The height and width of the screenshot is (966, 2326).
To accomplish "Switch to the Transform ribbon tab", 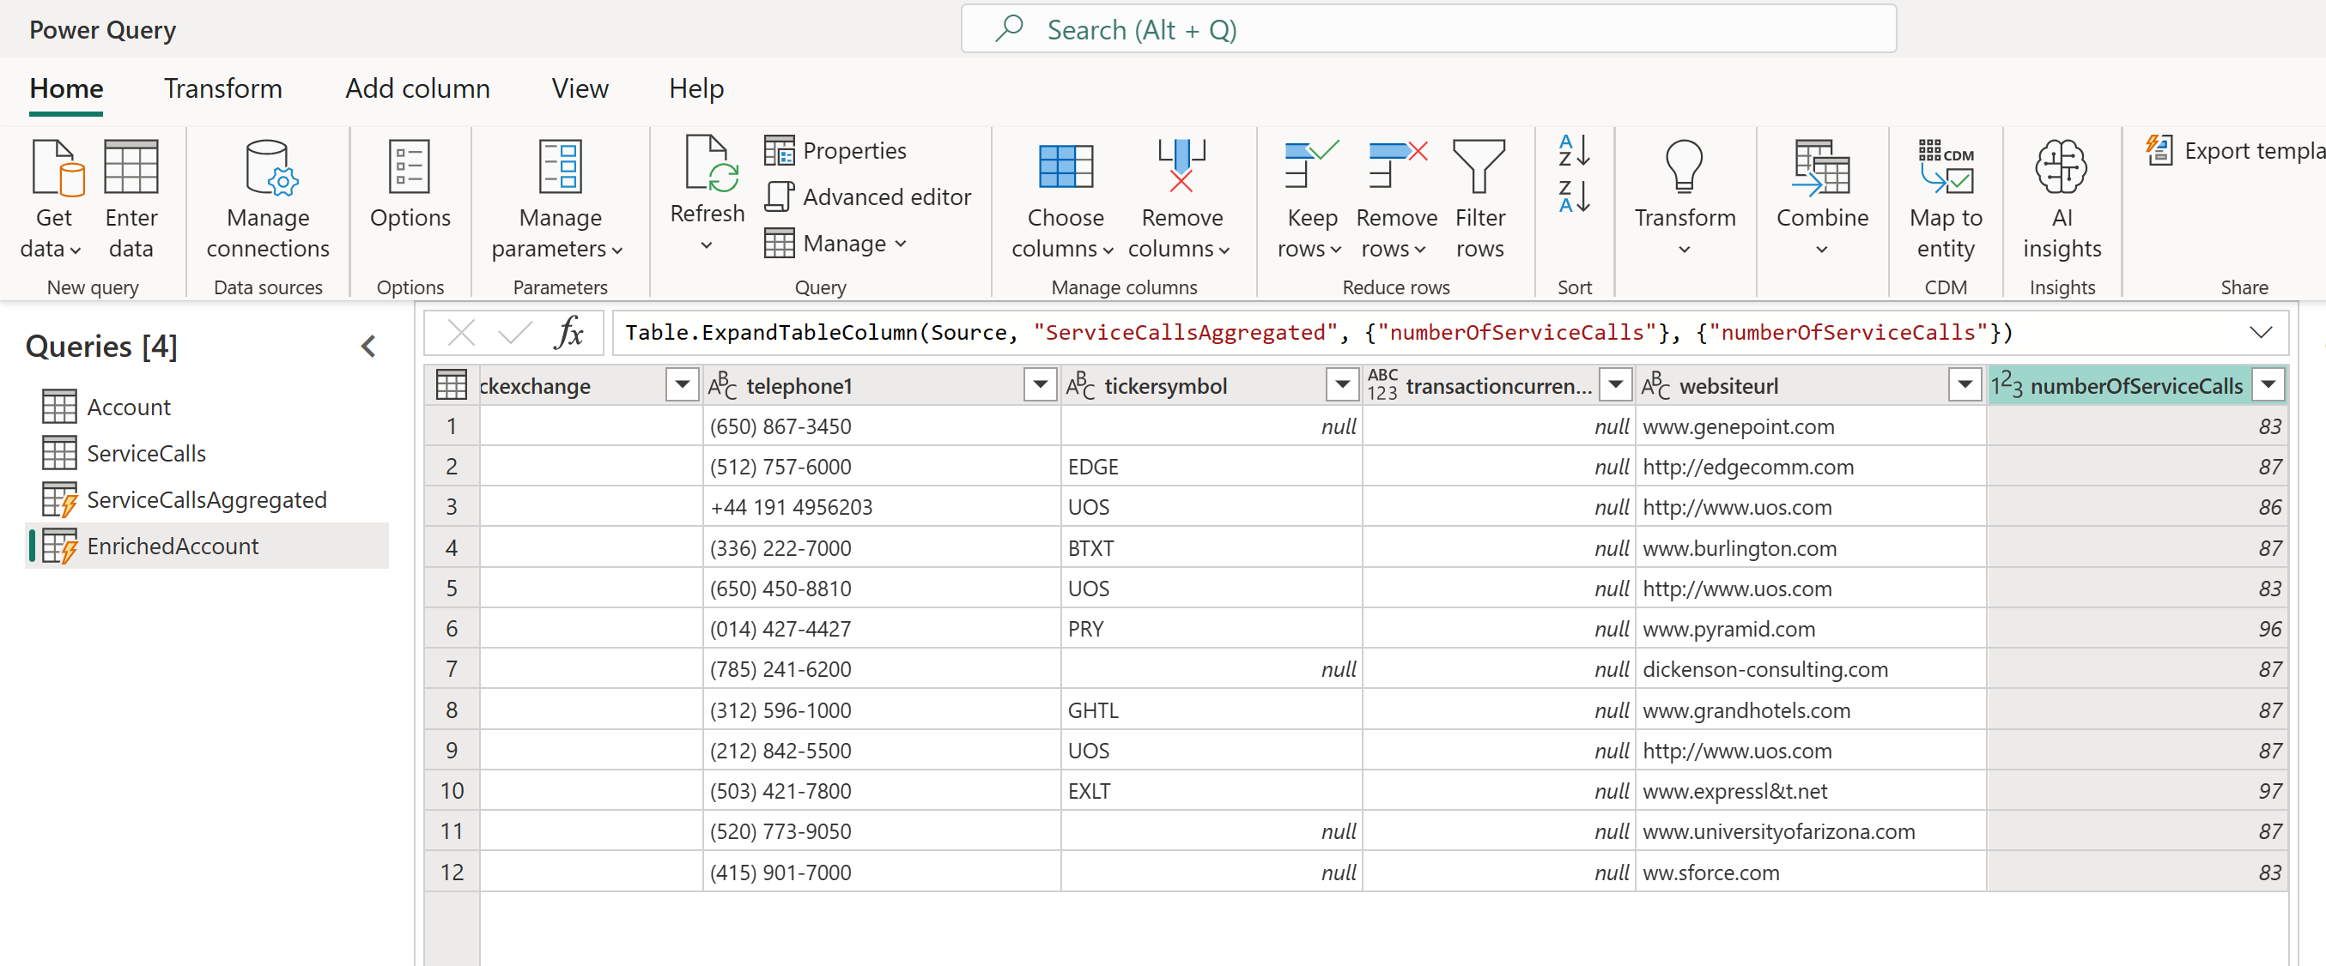I will pos(223,88).
